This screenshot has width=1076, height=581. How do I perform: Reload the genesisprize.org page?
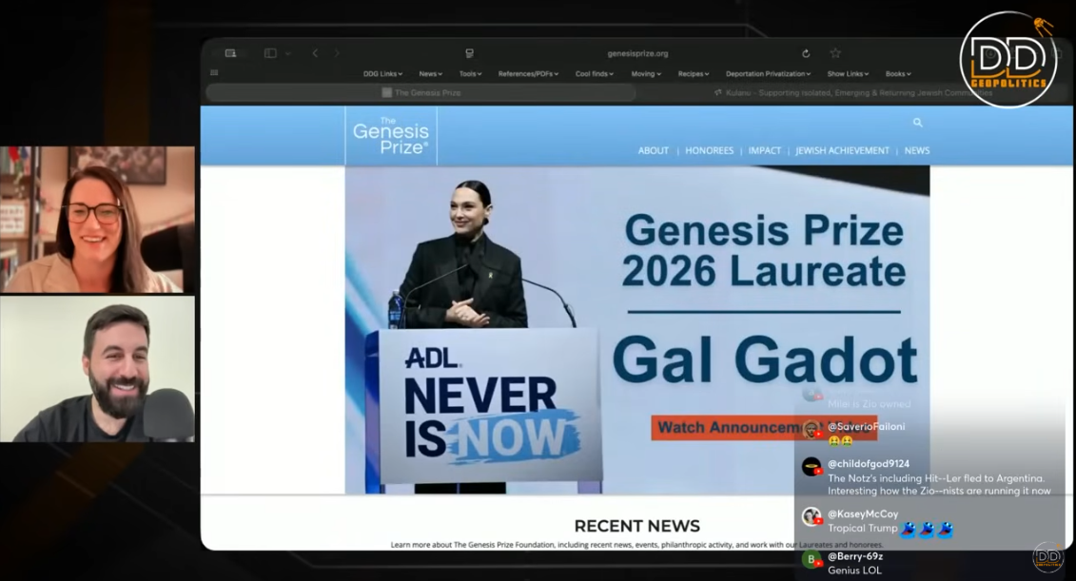(x=806, y=53)
